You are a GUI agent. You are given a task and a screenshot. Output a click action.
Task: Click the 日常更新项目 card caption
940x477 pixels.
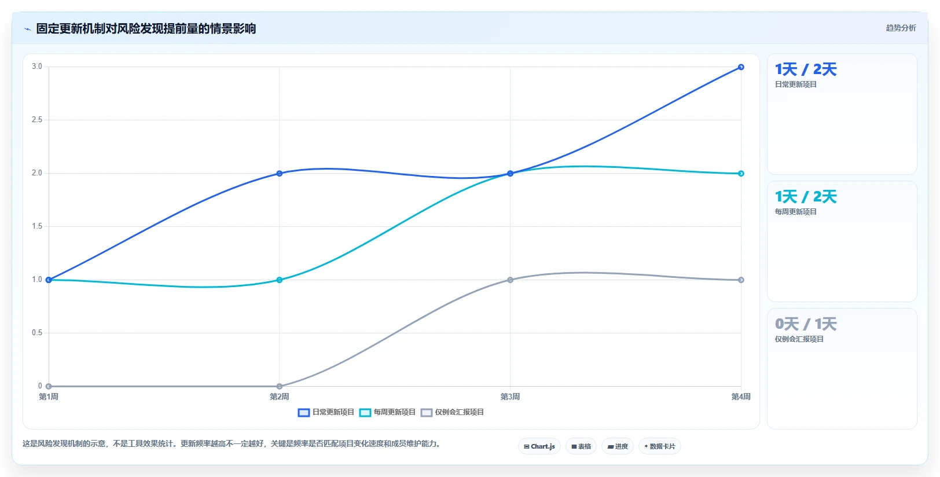coord(796,85)
